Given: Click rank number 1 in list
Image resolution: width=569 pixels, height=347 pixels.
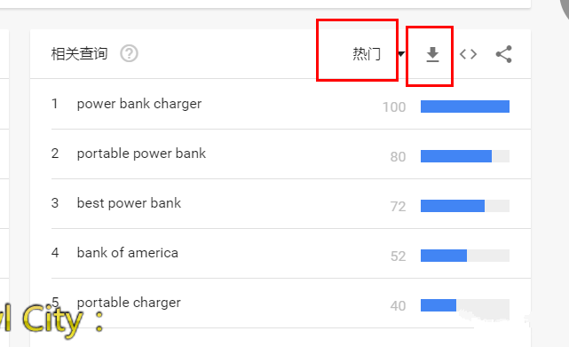Looking at the screenshot, I should coord(54,104).
